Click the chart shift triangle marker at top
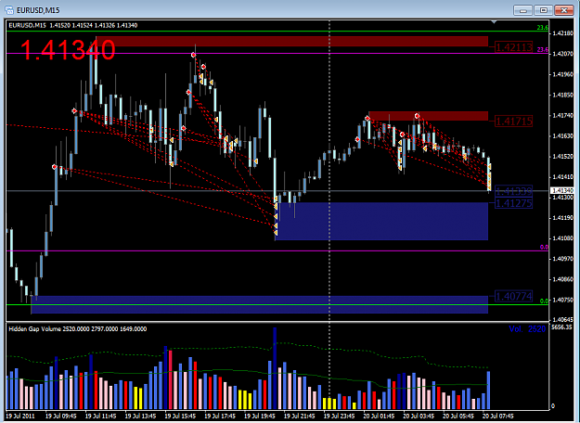The image size is (580, 423). (494, 22)
